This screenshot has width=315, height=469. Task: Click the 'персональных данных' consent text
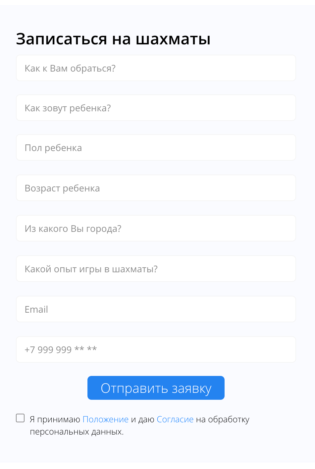[77, 432]
